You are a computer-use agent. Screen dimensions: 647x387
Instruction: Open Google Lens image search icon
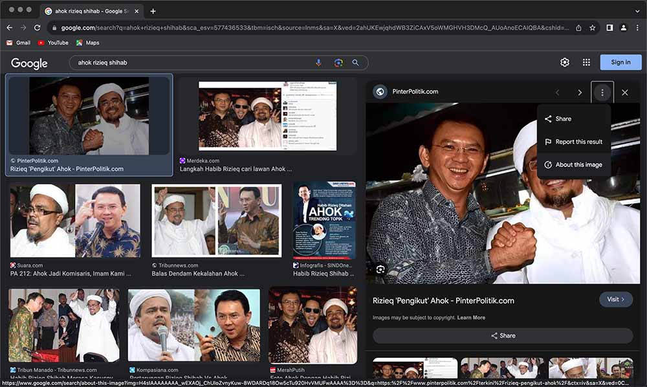point(338,63)
